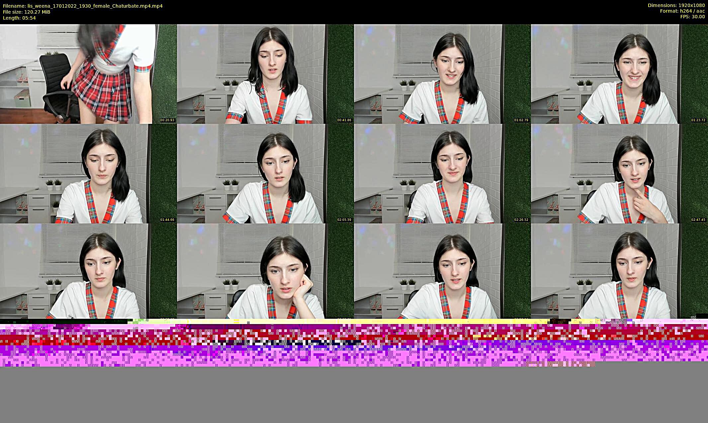Open the last thumbnail in the third row

click(619, 271)
